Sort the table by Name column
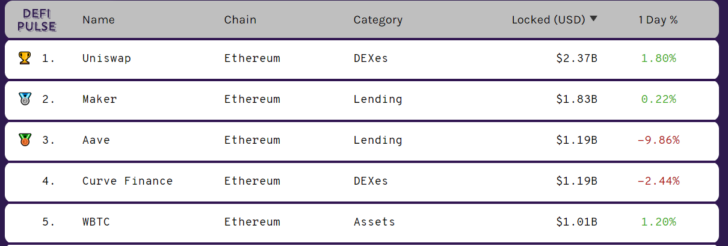This screenshot has width=728, height=246. (x=99, y=20)
